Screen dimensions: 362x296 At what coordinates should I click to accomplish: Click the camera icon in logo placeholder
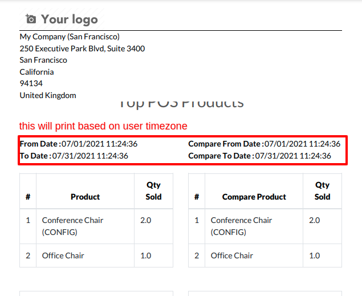tap(31, 19)
